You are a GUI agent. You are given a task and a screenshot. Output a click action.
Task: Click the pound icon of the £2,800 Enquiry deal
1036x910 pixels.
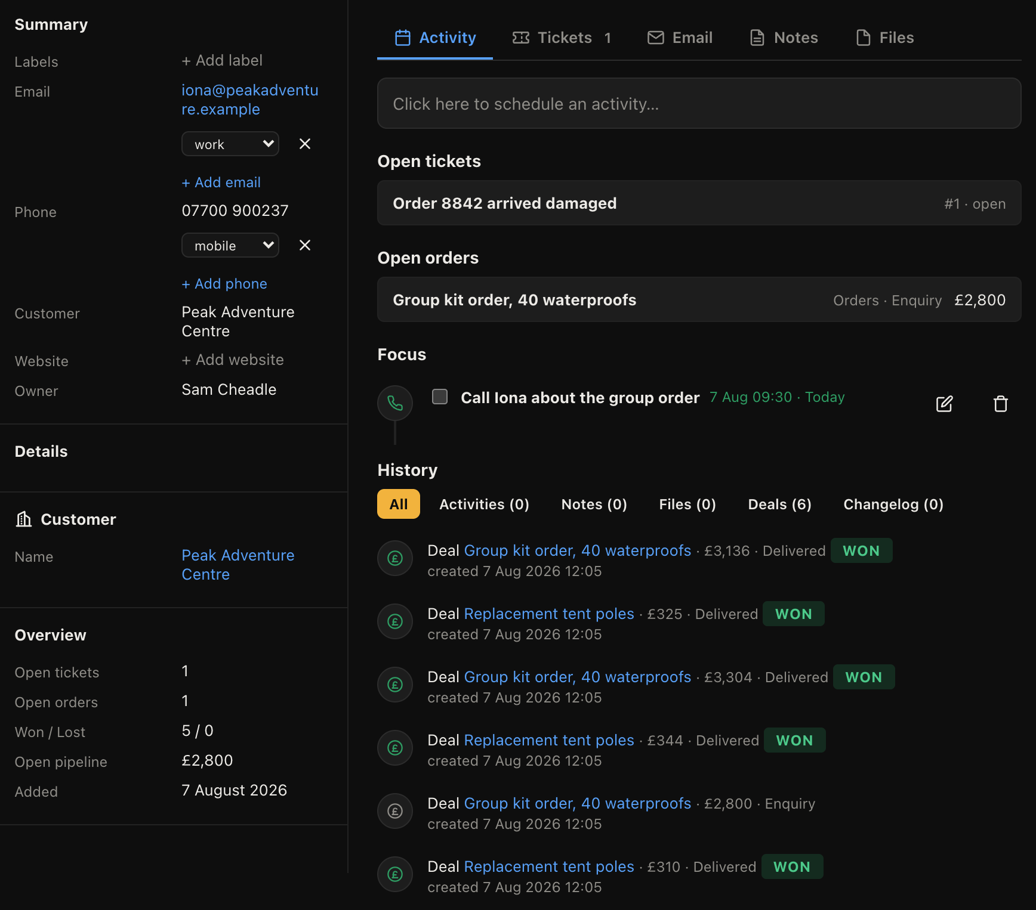[x=395, y=811]
